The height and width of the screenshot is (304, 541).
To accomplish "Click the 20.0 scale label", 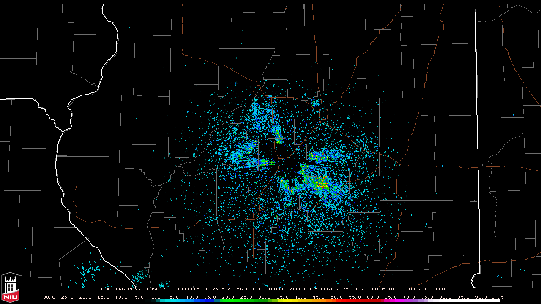I will [x=228, y=297].
